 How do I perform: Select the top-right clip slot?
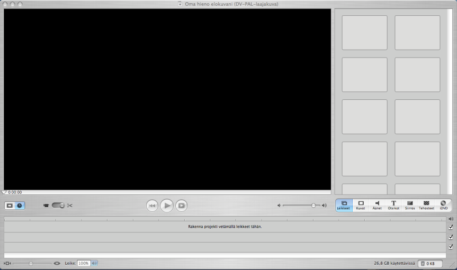417,33
